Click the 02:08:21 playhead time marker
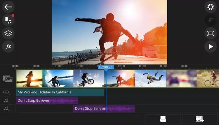Screen dimensions: 219x125 [x=106, y=67]
